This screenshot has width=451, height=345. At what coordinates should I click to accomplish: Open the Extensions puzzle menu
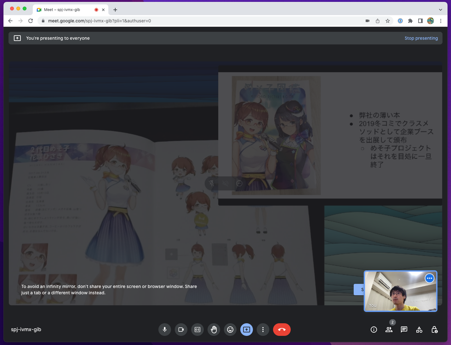click(410, 21)
